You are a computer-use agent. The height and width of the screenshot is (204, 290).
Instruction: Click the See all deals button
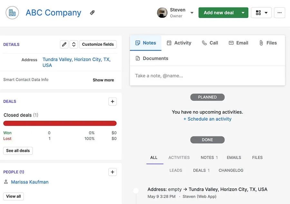point(18,151)
